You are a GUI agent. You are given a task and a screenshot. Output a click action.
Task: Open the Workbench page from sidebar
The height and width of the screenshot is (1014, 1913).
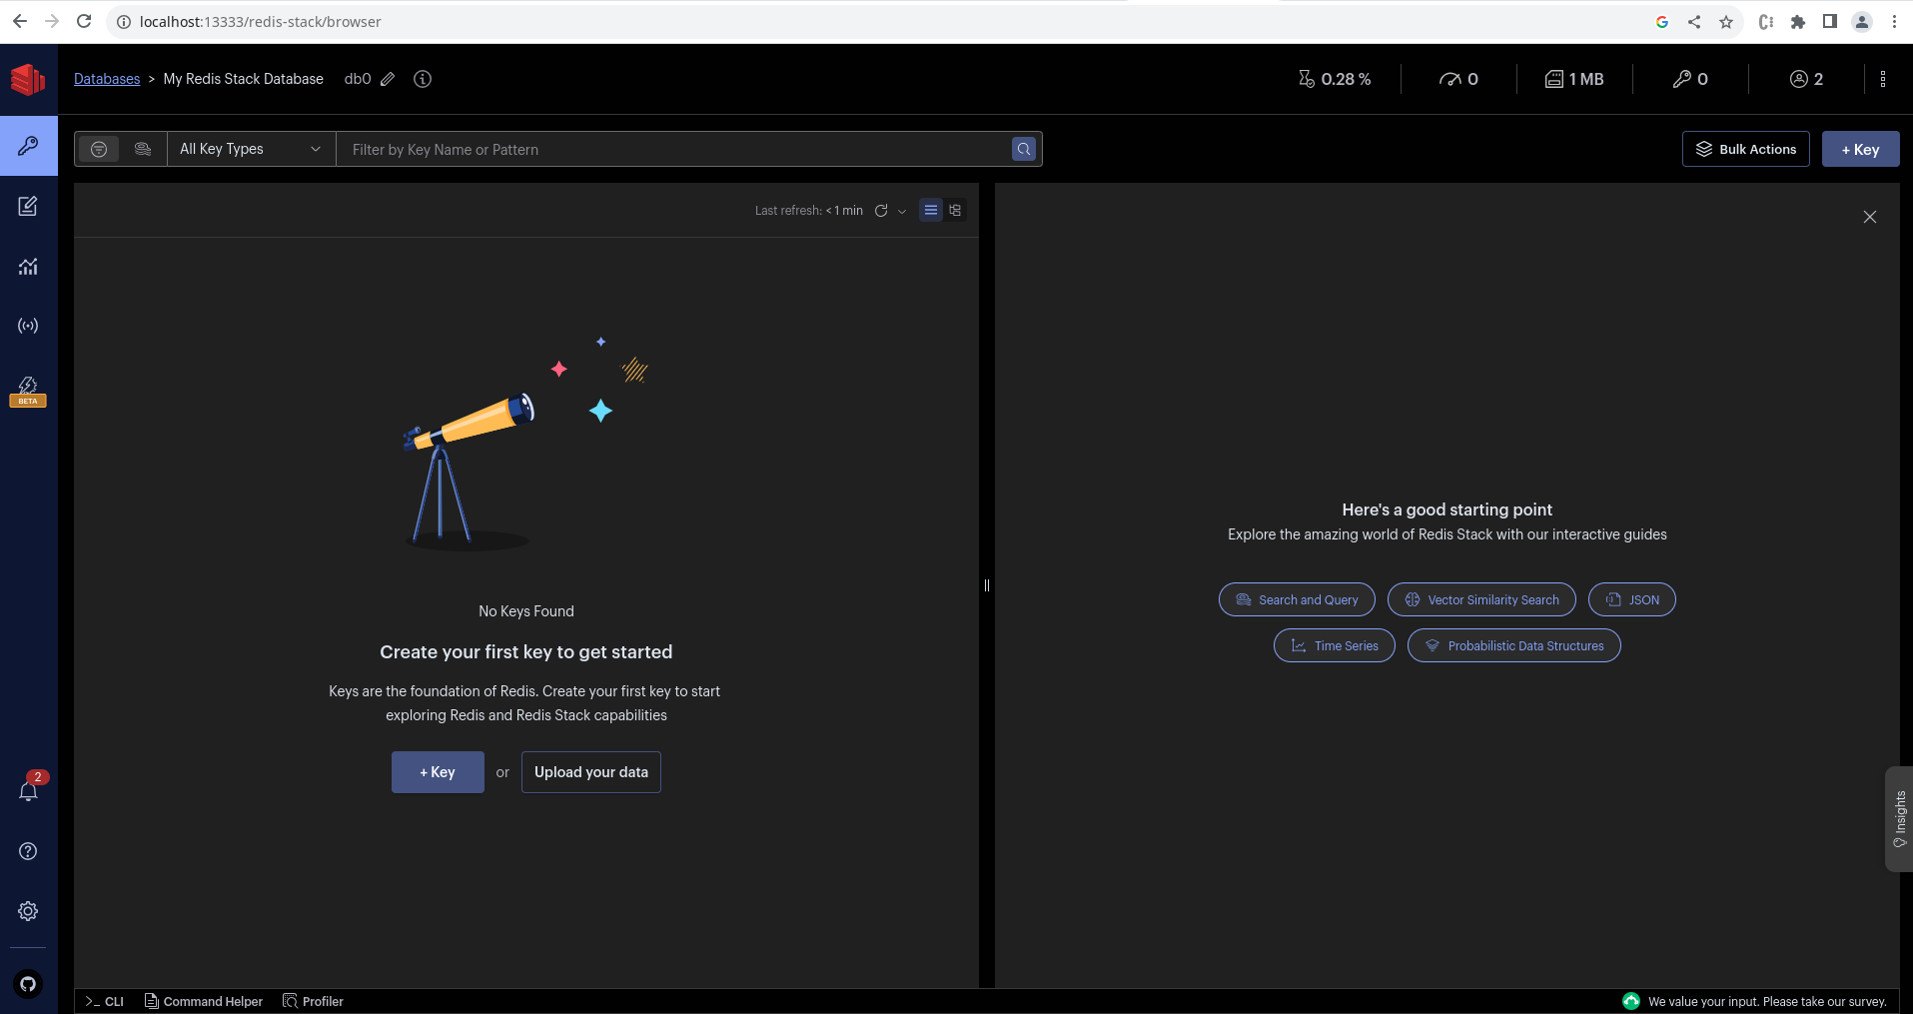28,206
